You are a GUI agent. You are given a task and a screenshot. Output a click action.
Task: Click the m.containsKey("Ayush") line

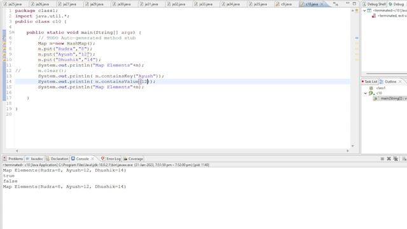point(101,76)
